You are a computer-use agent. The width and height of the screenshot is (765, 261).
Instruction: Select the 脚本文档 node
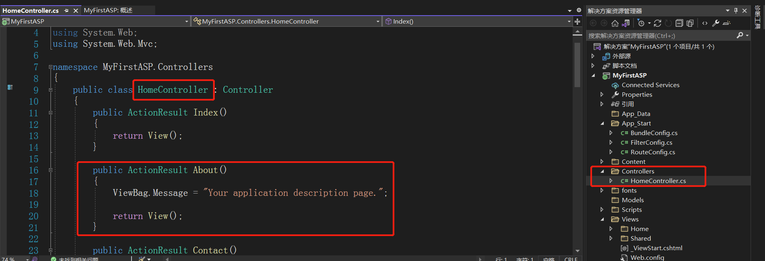(625, 66)
